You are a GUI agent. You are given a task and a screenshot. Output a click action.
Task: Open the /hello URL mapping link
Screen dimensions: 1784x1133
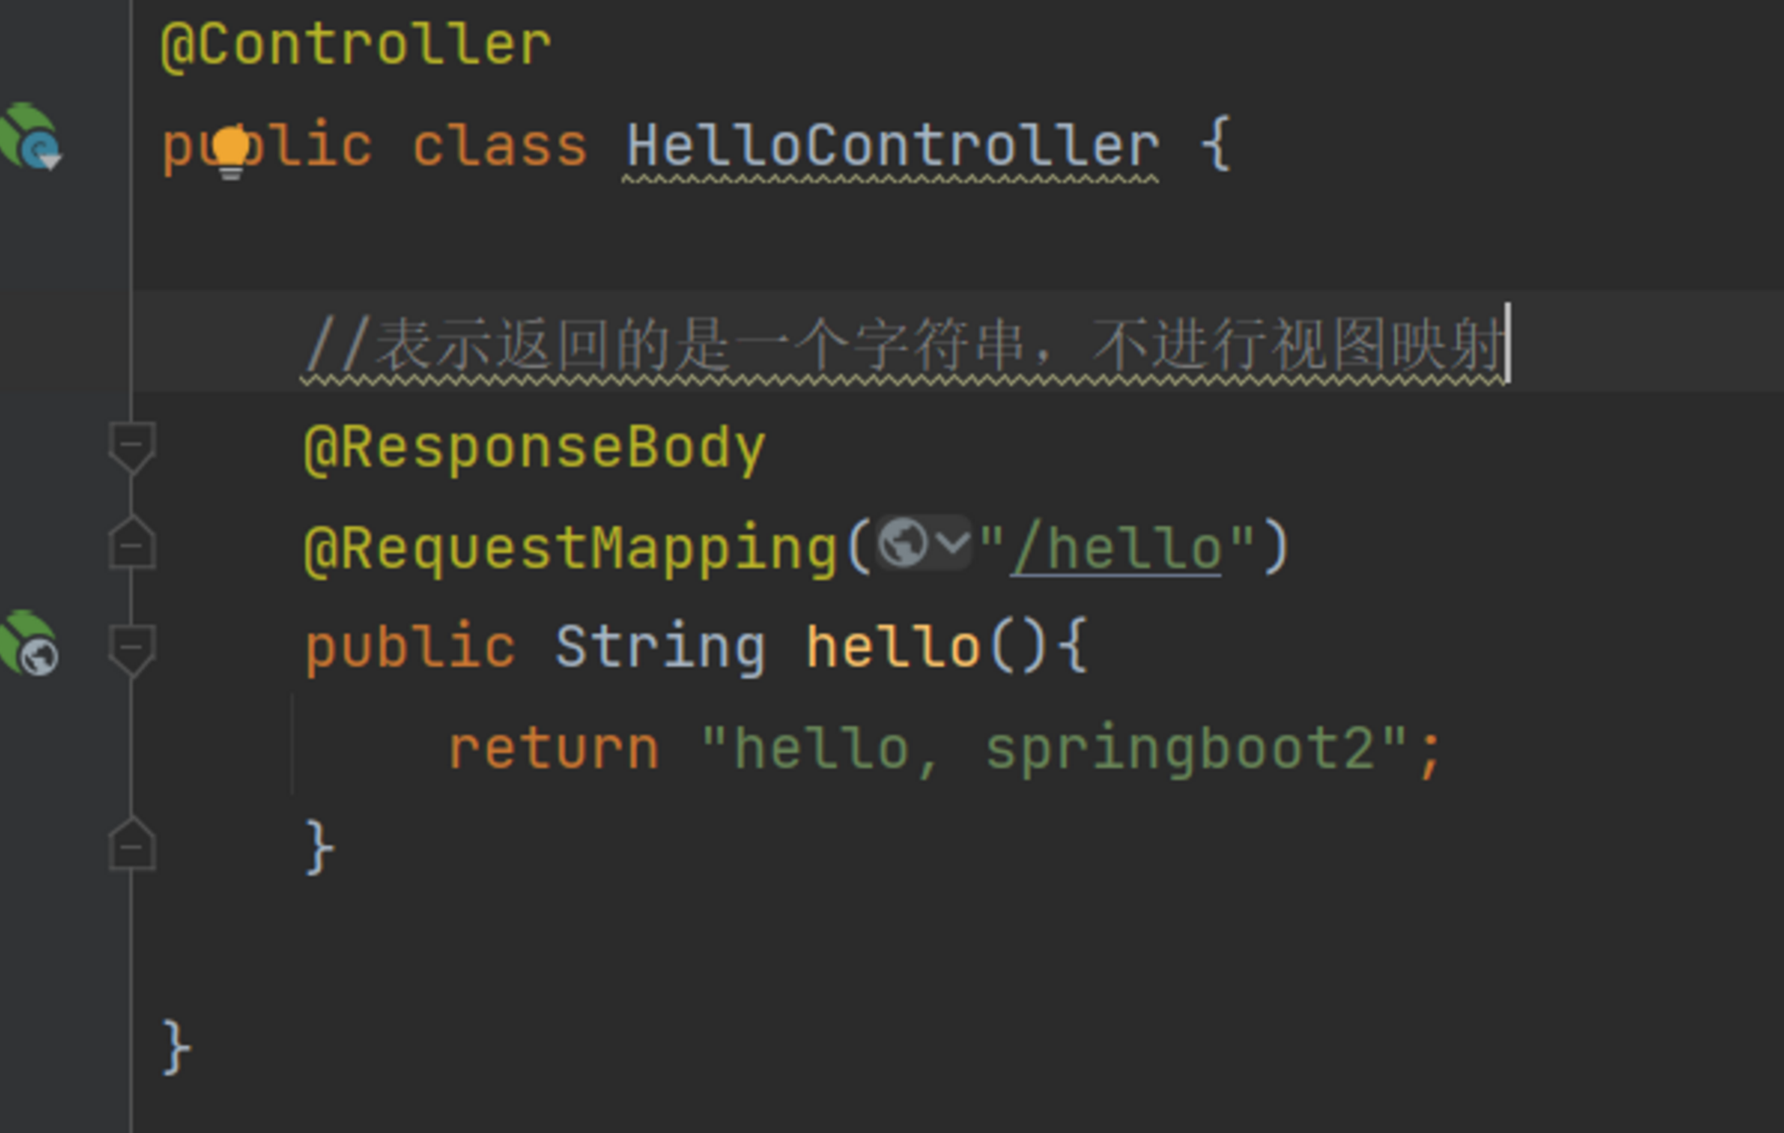tap(1115, 549)
